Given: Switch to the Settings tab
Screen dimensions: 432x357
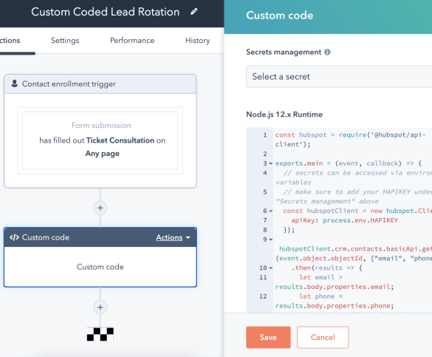Looking at the screenshot, I should point(65,41).
